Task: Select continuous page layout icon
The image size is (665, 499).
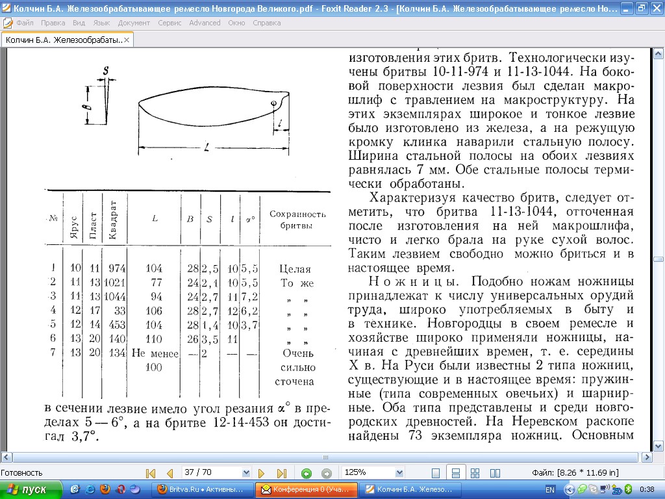Action: (x=456, y=473)
